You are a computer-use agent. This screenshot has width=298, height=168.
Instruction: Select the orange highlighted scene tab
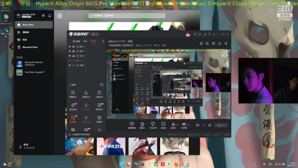tap(93, 41)
